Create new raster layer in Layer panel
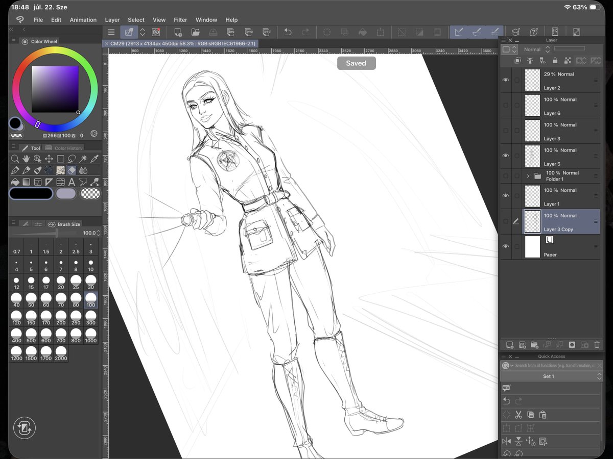 tap(509, 345)
